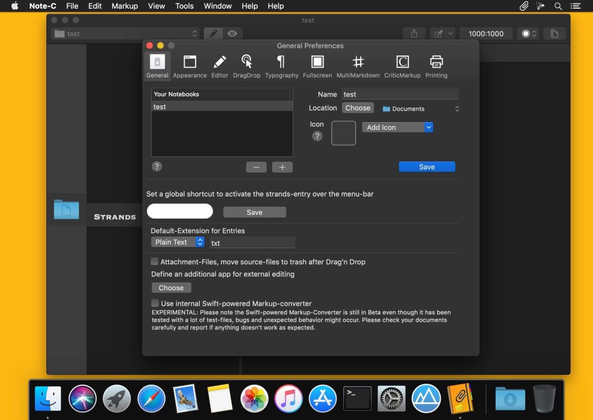Toggle the preview eye button in toolbar
593x420 pixels.
232,34
